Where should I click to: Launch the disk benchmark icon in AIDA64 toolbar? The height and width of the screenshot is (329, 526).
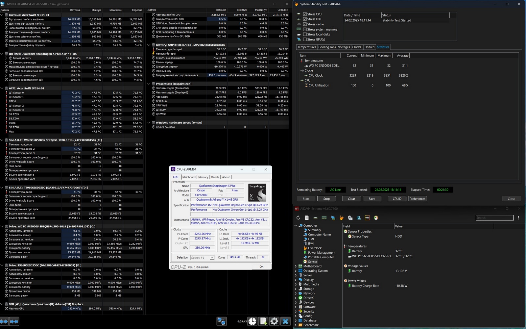coord(315,218)
